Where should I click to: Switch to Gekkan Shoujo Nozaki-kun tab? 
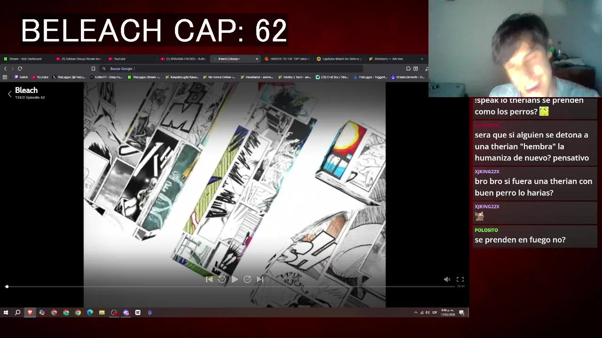coord(78,59)
